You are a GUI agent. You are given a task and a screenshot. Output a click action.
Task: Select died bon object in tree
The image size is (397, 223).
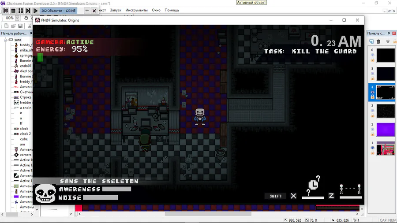click(23, 71)
